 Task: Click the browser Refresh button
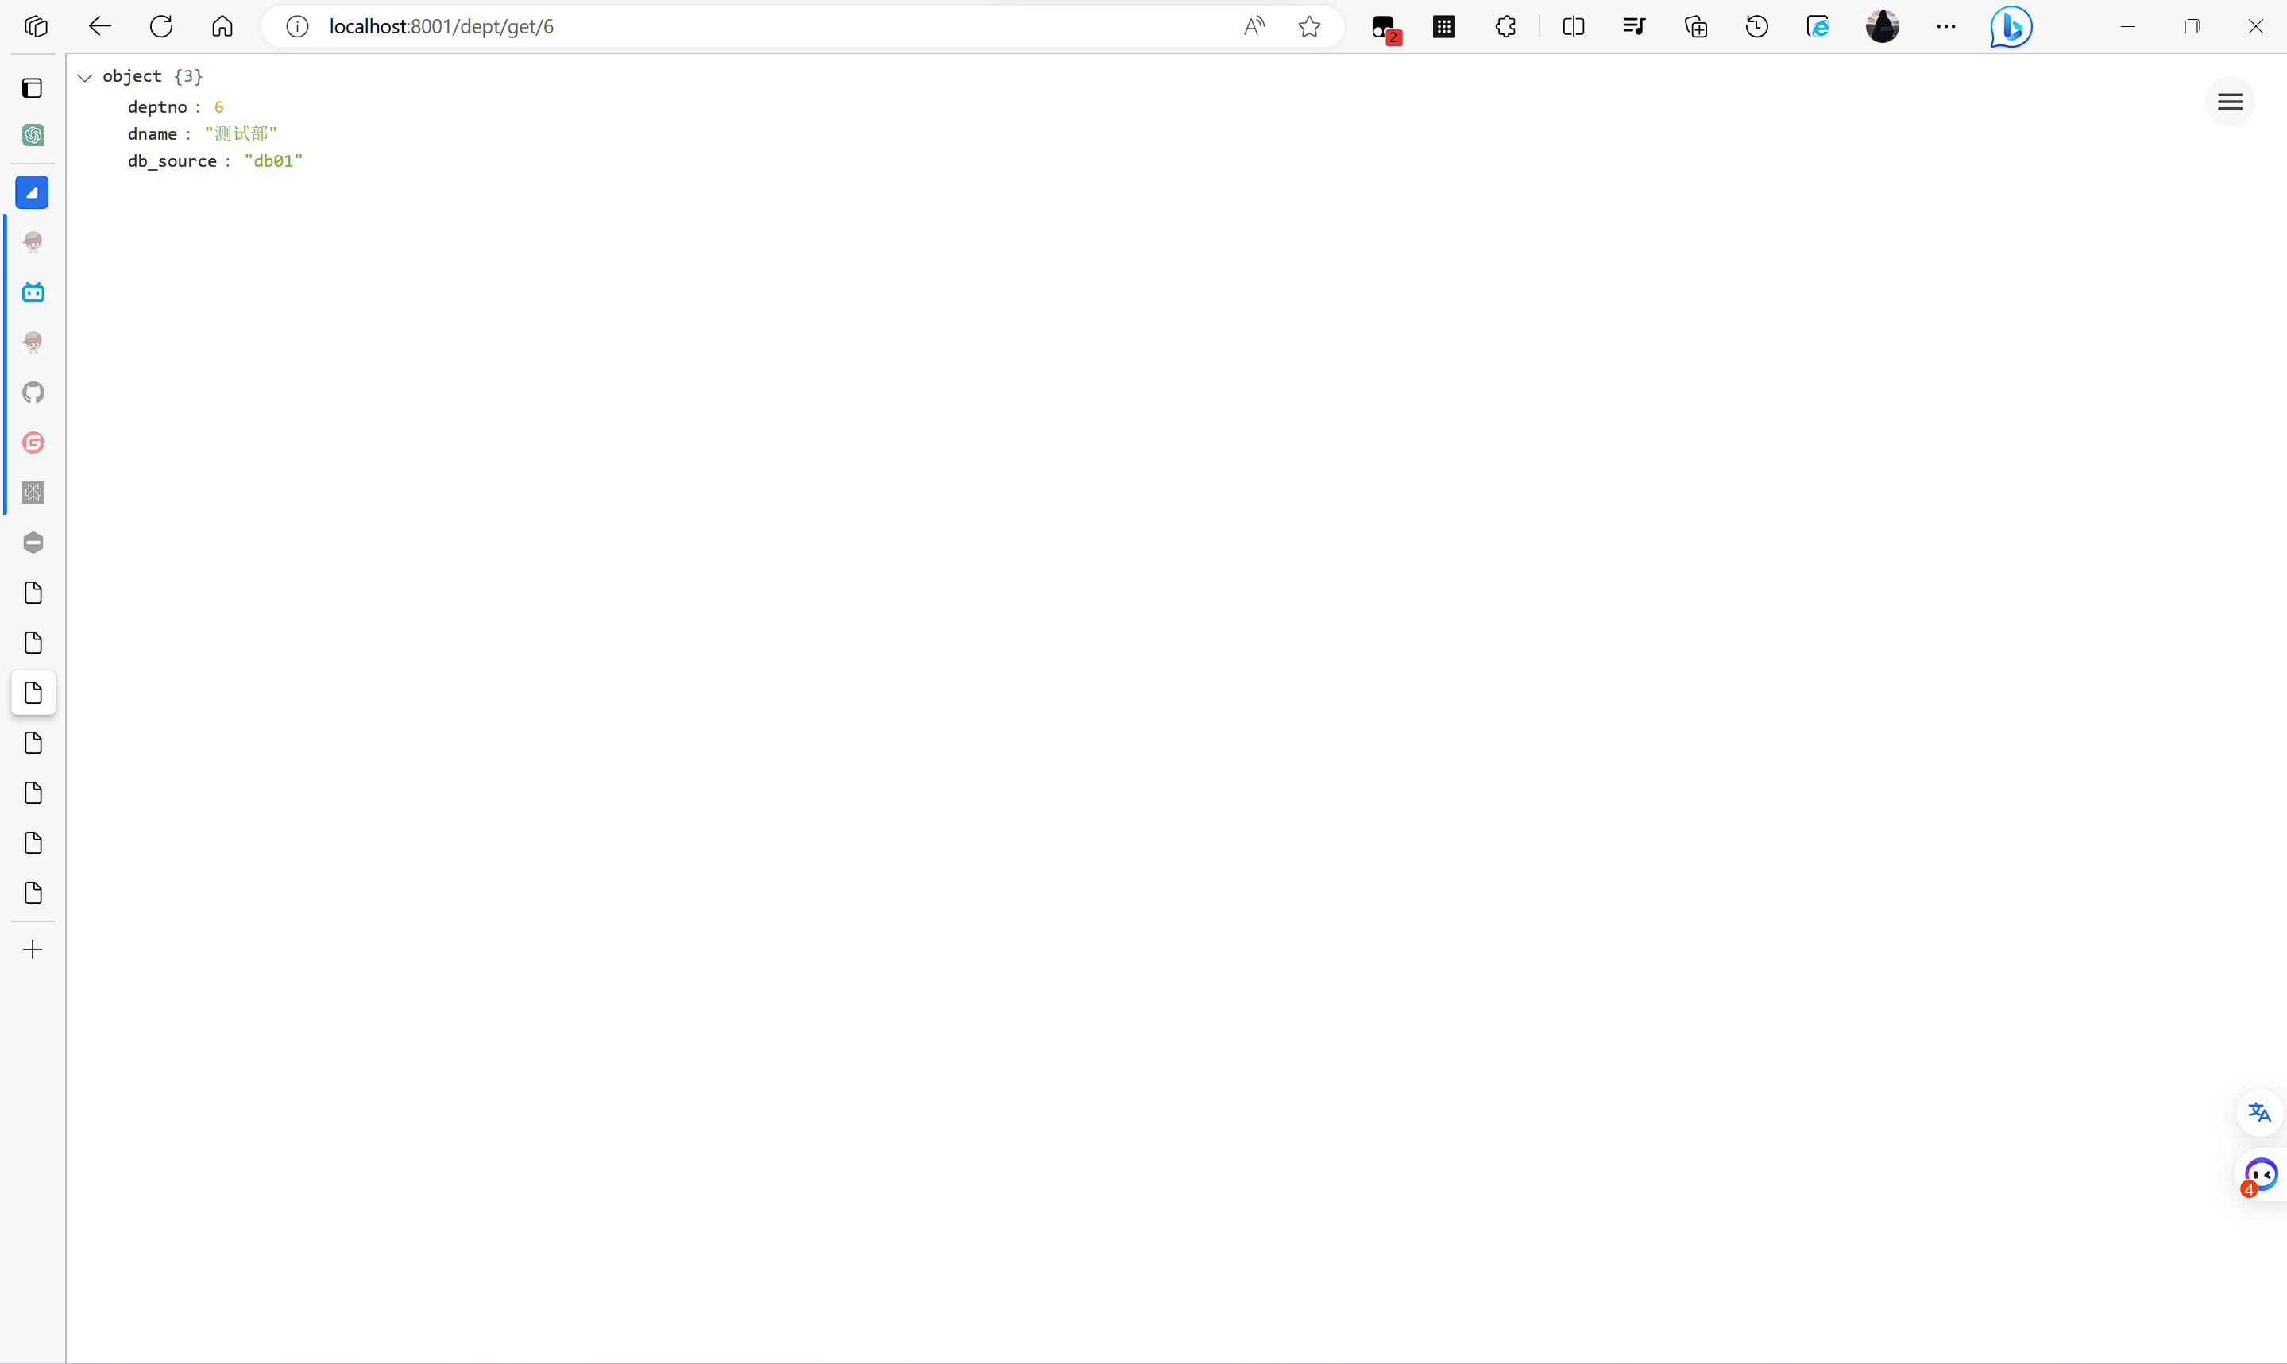[160, 27]
